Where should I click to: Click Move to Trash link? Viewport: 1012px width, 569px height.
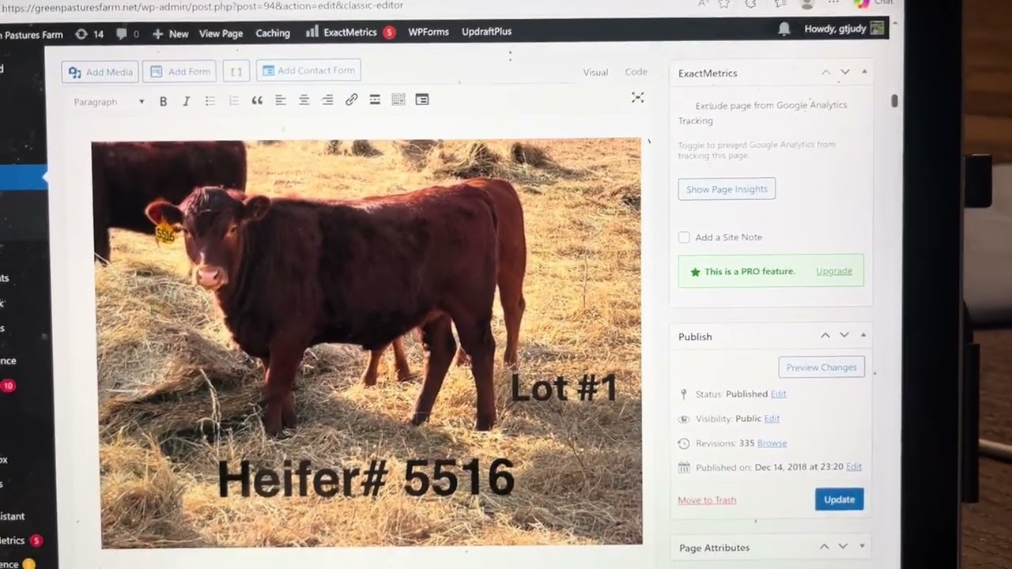(707, 500)
